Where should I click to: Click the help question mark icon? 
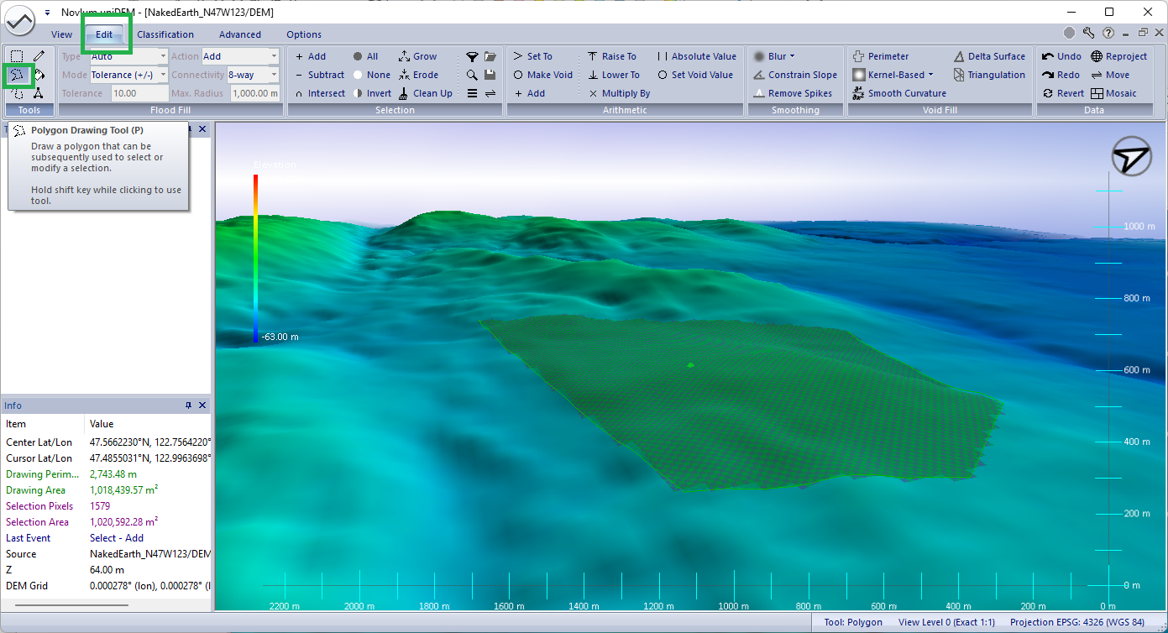[x=1108, y=34]
